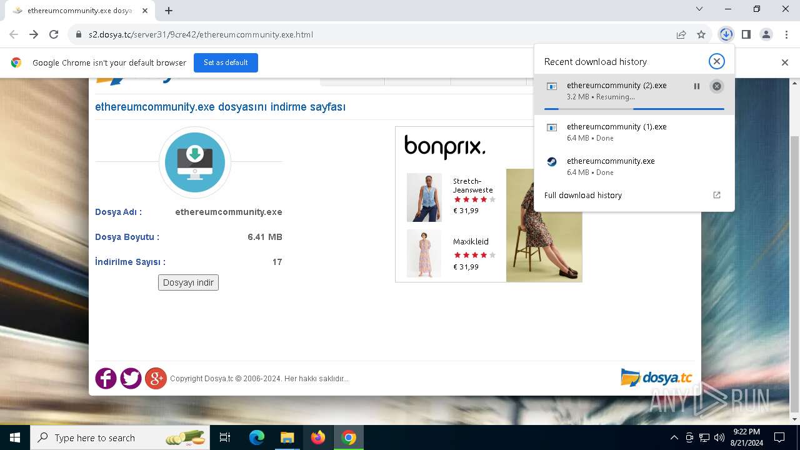This screenshot has width=800, height=450.
Task: Click the Maxikleid product name
Action: 471,241
